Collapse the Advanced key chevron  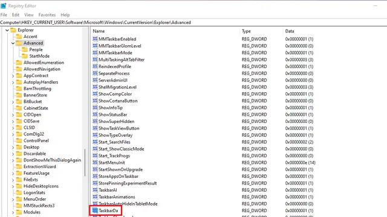(x=13, y=43)
